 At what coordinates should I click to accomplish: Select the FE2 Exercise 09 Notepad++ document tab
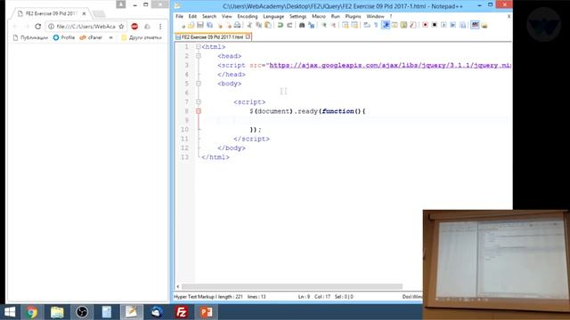click(x=212, y=37)
